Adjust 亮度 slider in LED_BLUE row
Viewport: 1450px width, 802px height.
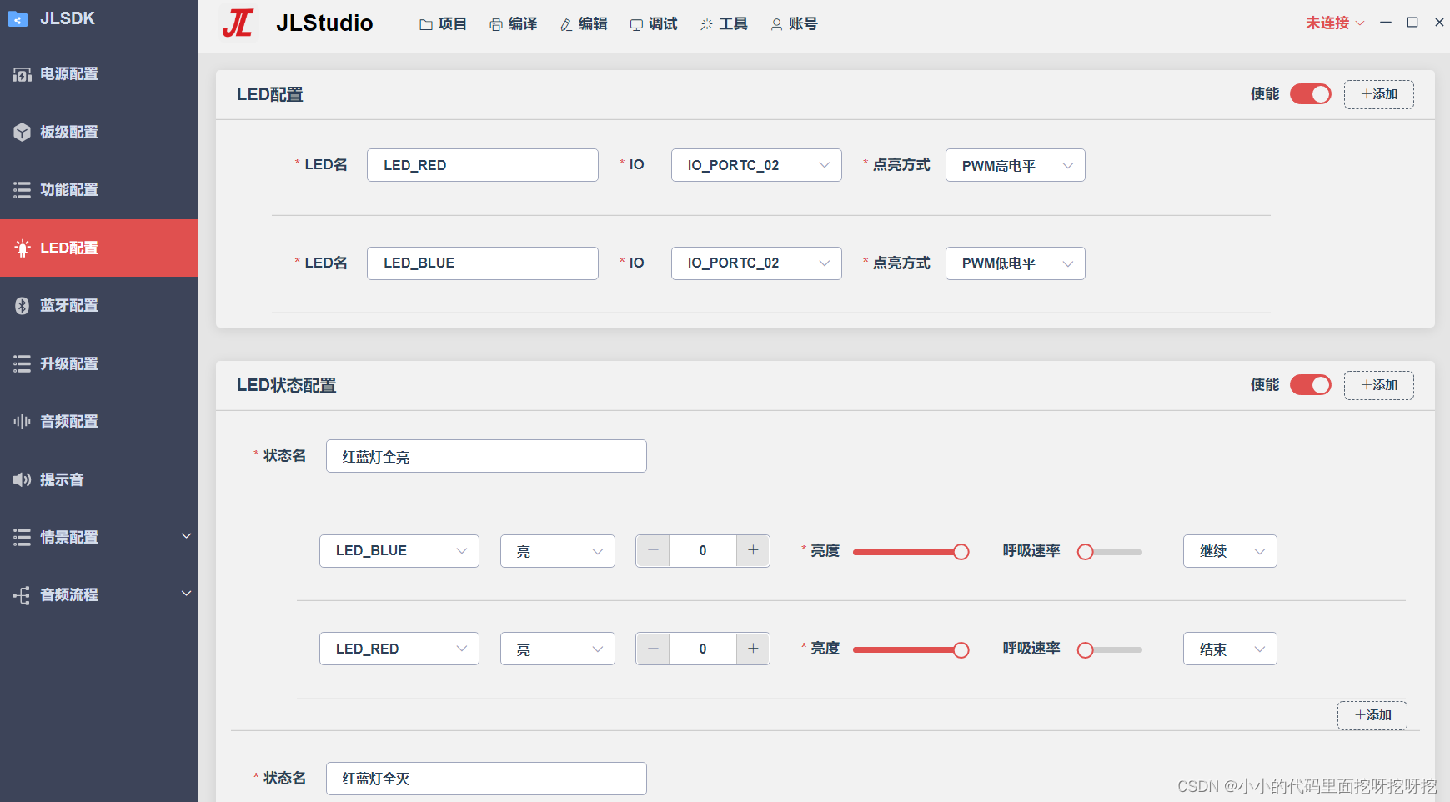pos(911,552)
